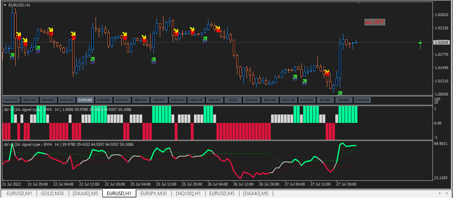Select the USDJPY symbol button
This screenshot has height=198, width=453.
coord(214,100)
